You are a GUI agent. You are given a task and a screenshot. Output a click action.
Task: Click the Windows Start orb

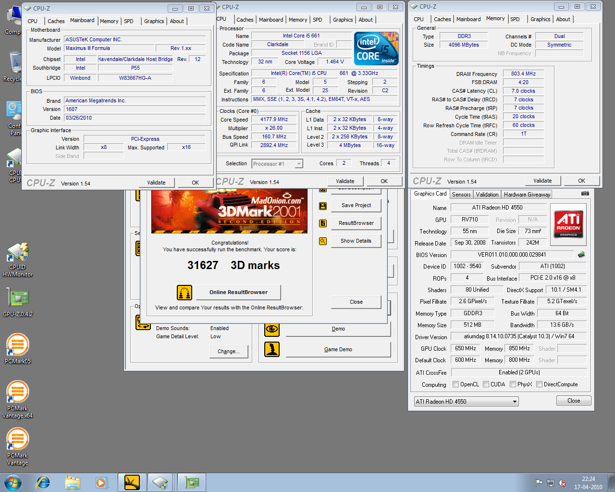coord(13,482)
